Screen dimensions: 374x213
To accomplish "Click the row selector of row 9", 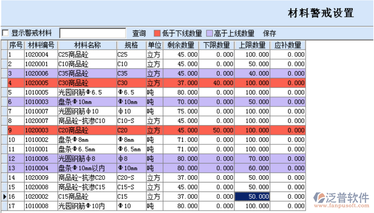I will tap(5, 130).
